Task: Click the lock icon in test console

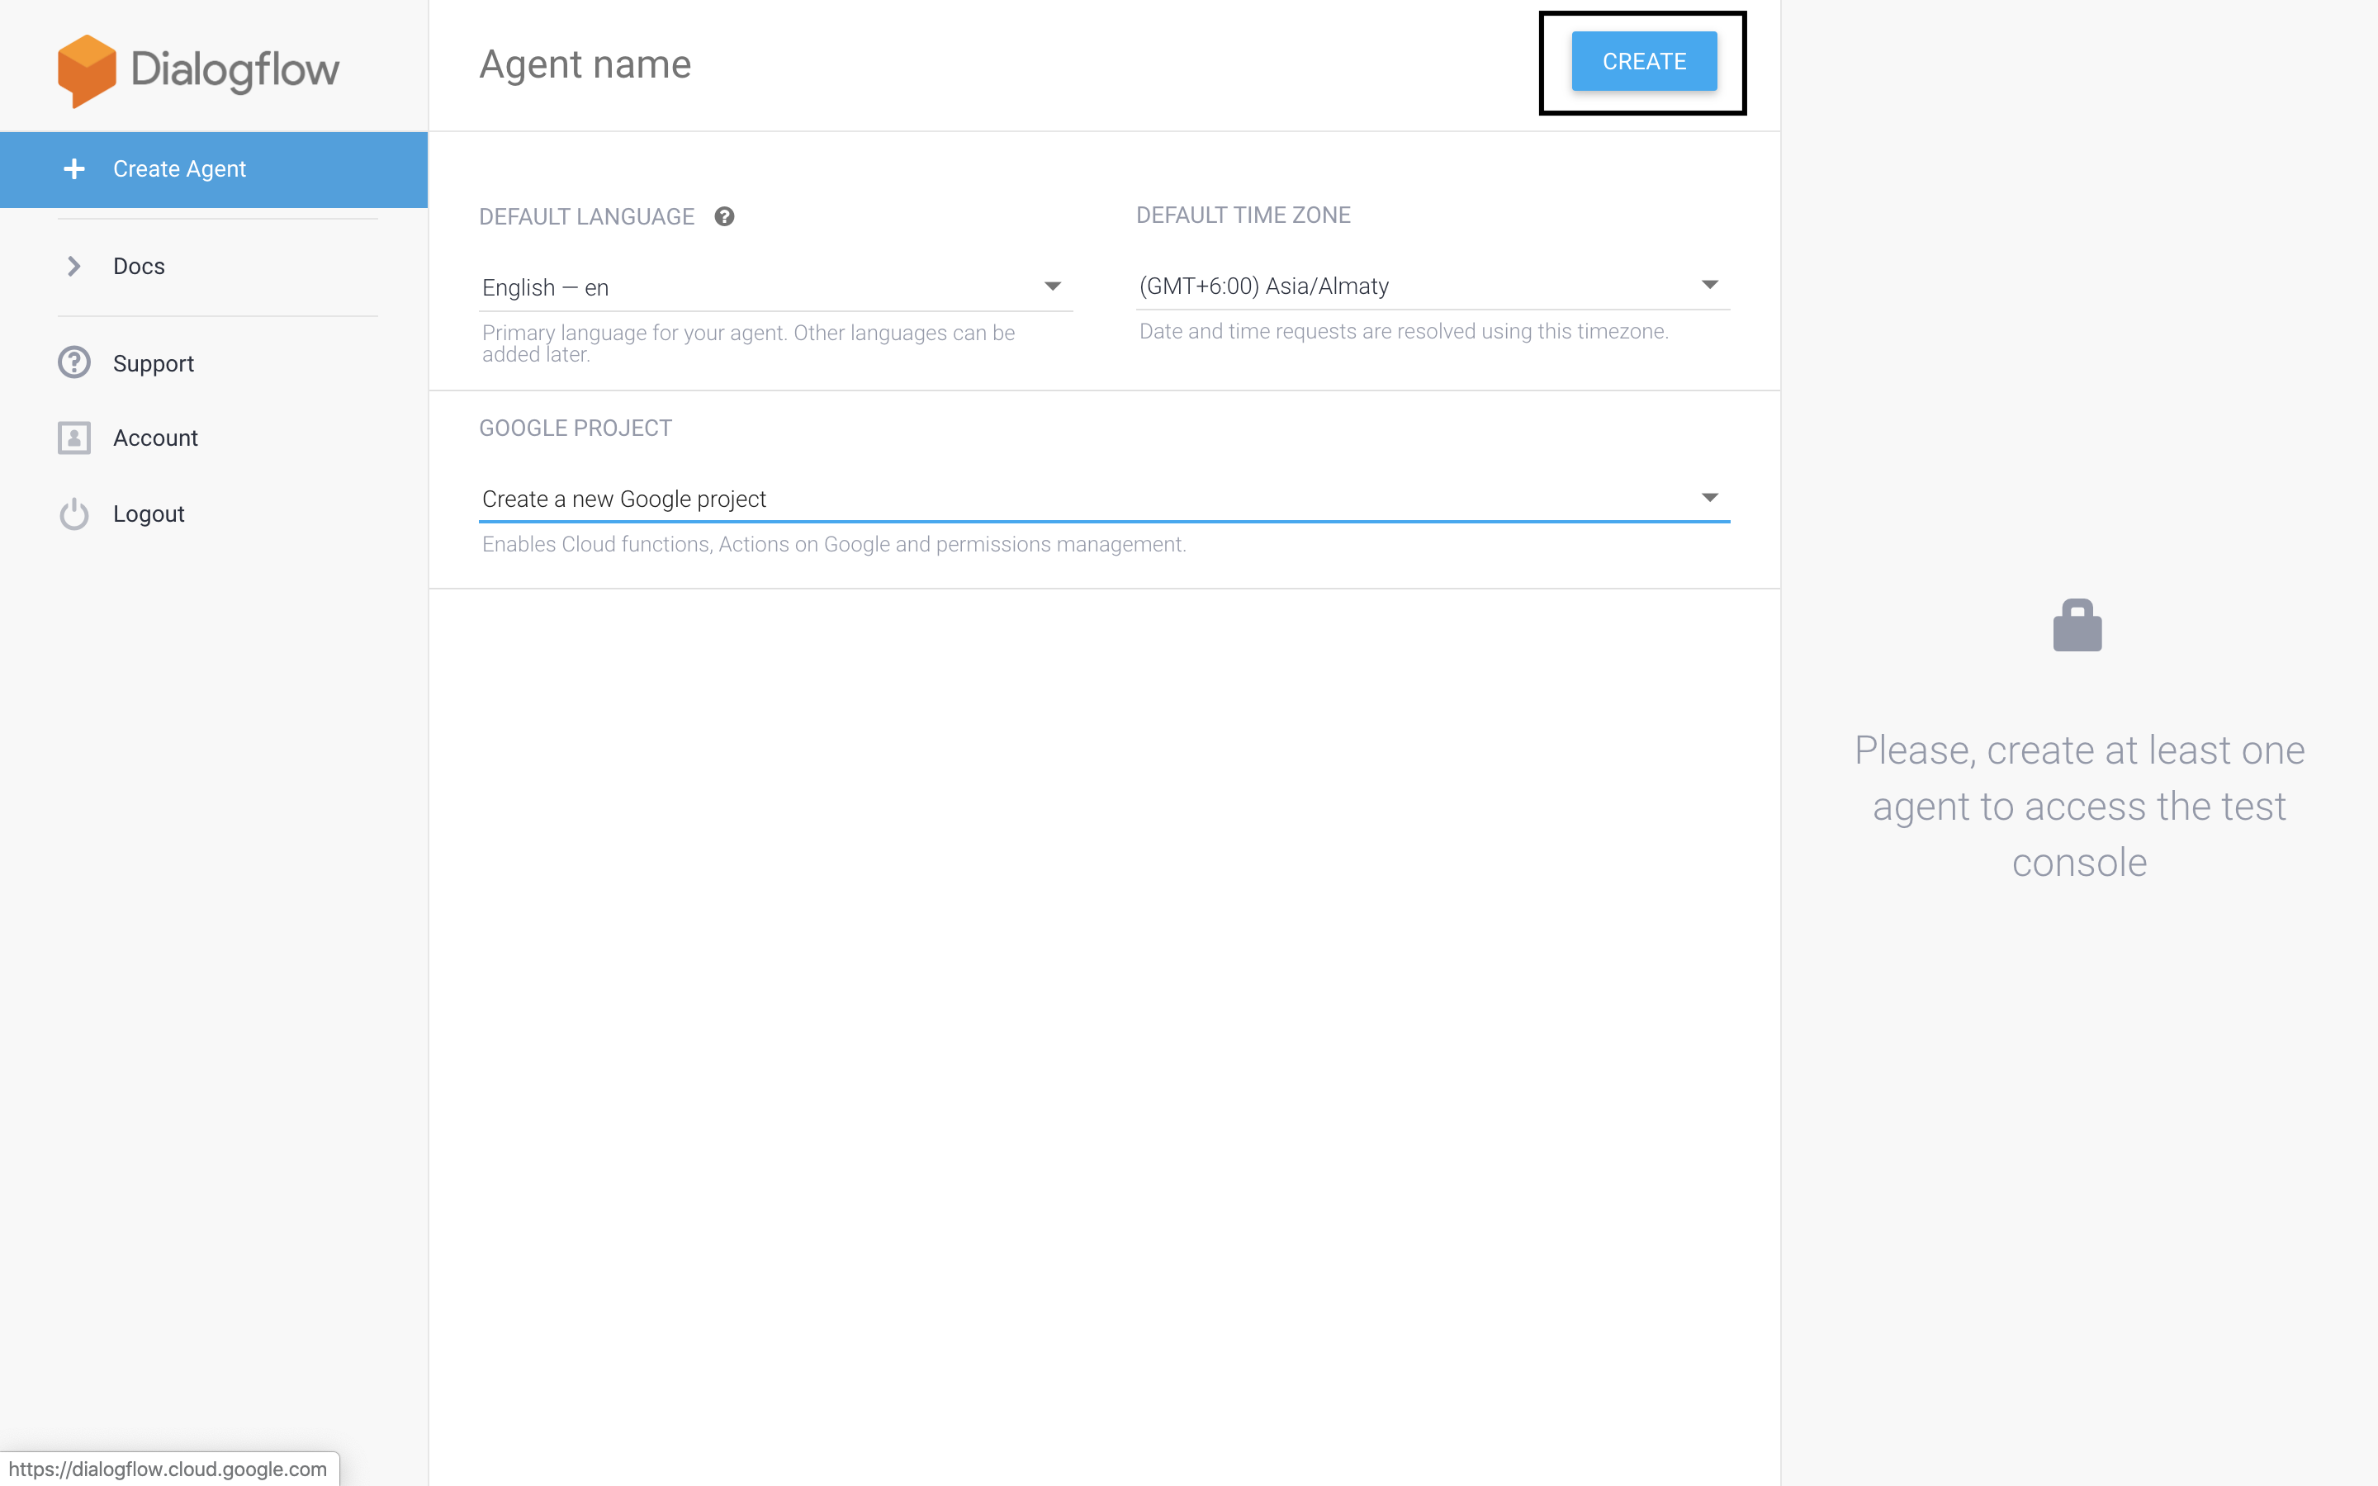Action: (2077, 625)
